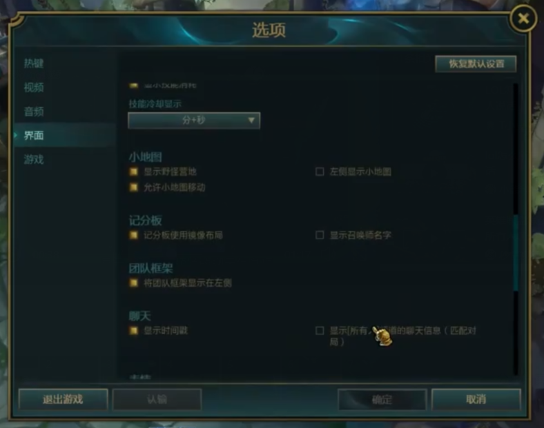Click the arrow on the 分+秒 combo box
The image size is (544, 428).
pos(251,121)
